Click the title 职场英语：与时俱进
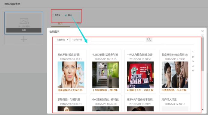The width and height of the screenshot is (208, 115). pyautogui.click(x=69, y=99)
